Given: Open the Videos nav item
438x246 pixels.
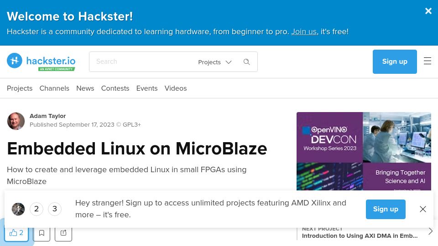Looking at the screenshot, I should (175, 88).
